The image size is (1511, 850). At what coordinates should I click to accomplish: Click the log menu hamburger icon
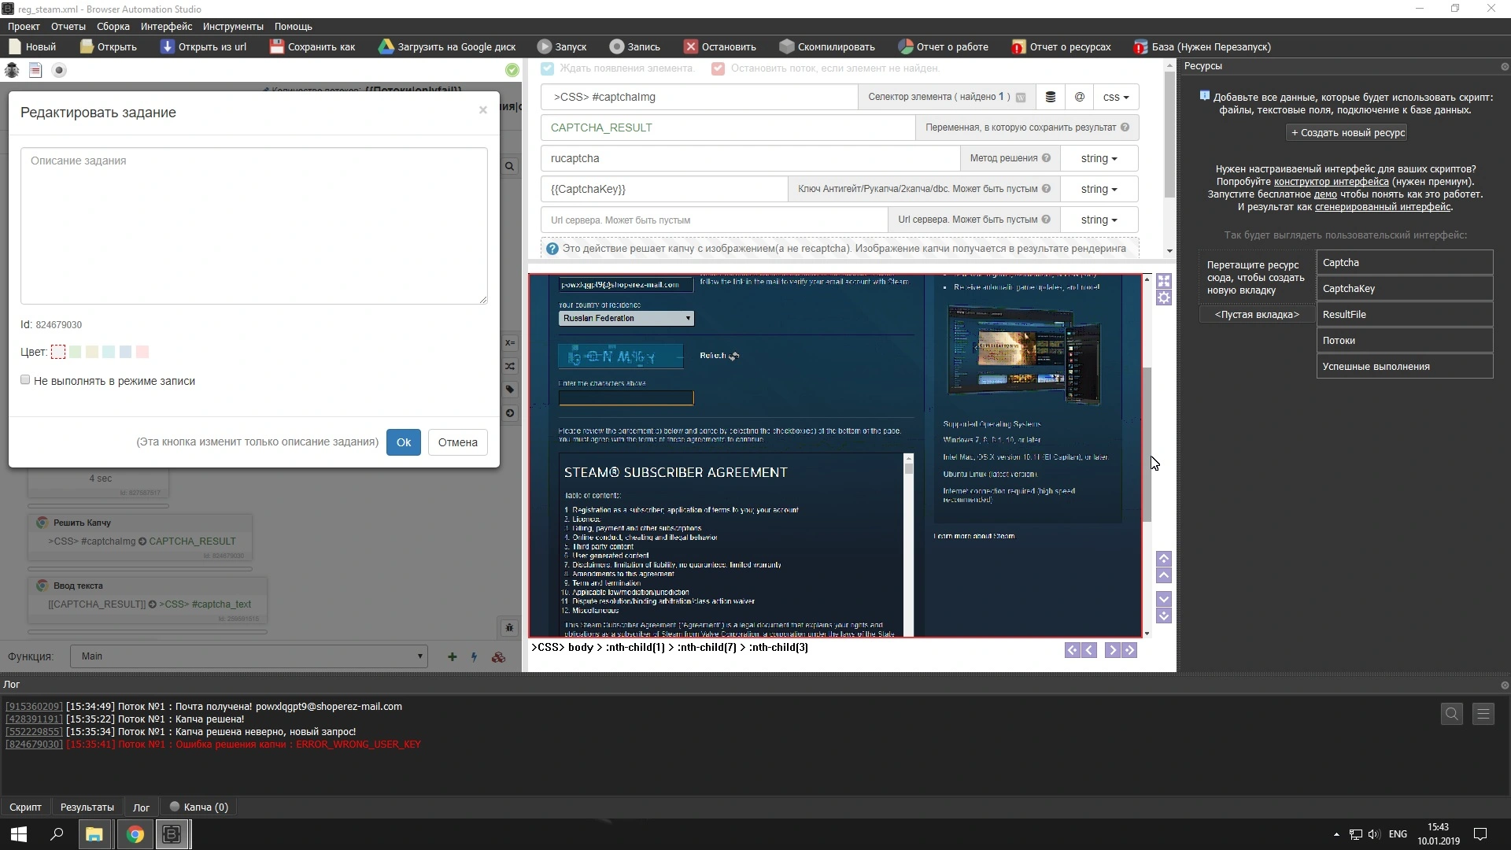pos(1483,715)
